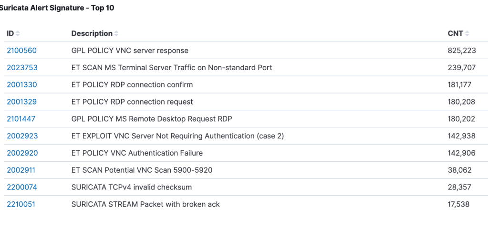The image size is (488, 230).
Task: Click the sort icon beside Description header
Action: coord(116,33)
